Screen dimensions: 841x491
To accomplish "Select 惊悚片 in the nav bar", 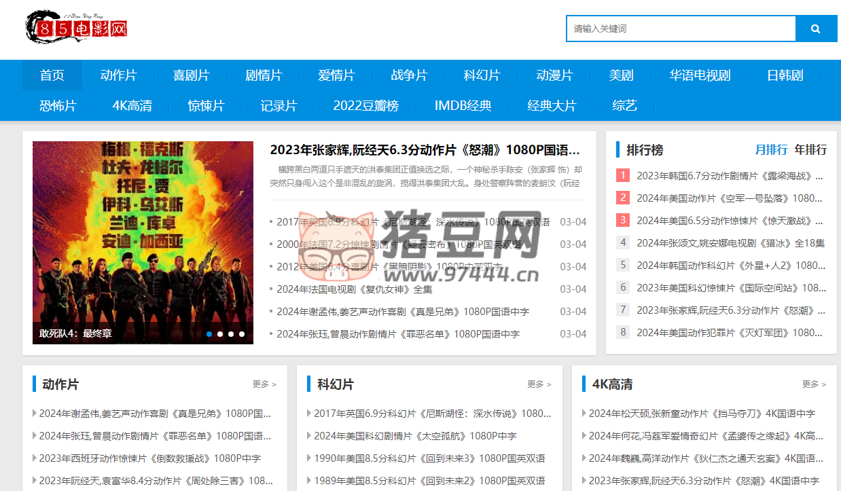I will point(206,105).
